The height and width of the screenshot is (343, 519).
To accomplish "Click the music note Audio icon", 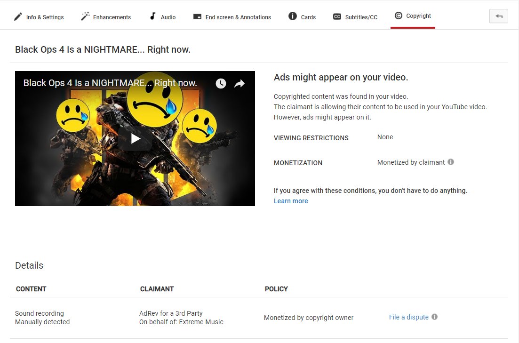I will (152, 16).
